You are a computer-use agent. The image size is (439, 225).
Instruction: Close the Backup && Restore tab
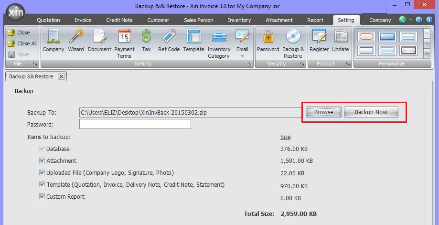(x=61, y=76)
